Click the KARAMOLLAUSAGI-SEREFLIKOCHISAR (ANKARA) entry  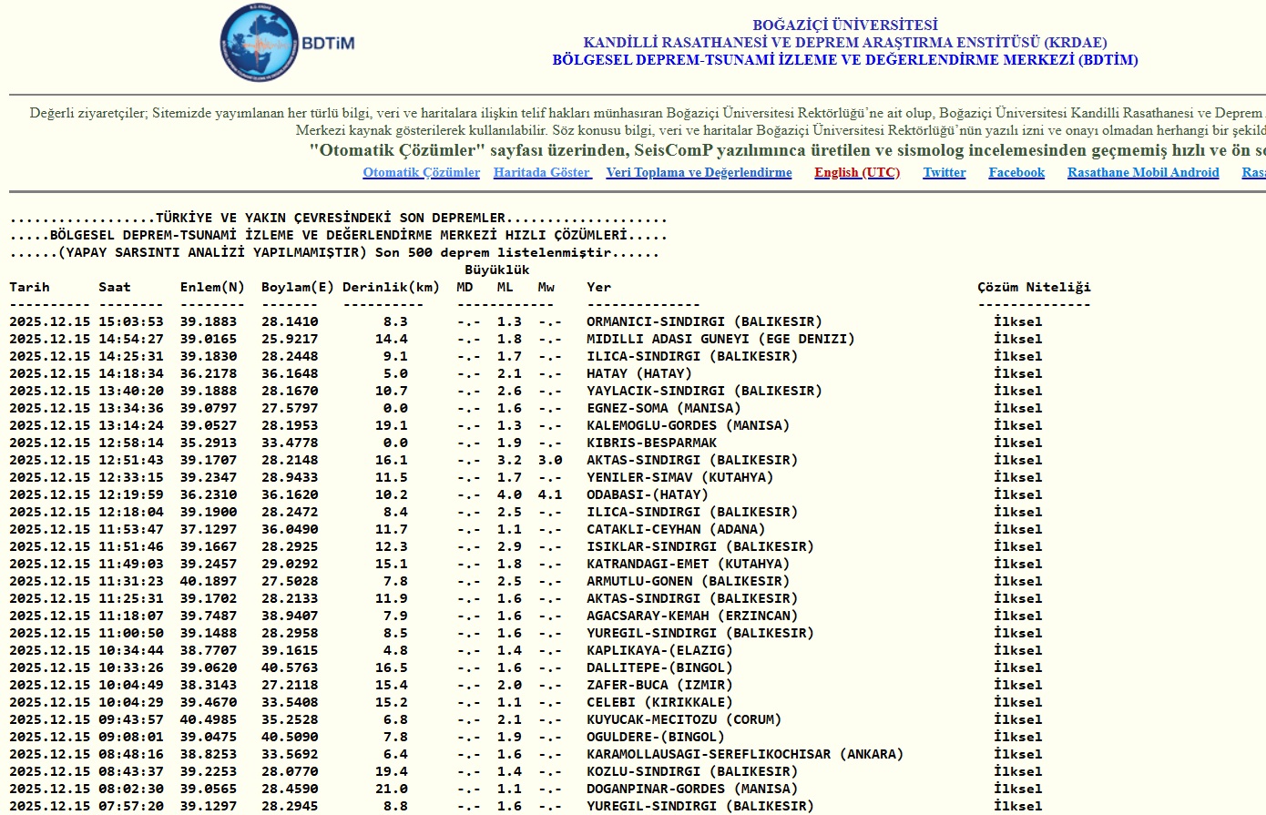click(x=744, y=754)
